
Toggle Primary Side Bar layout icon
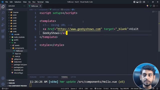[x=134, y=2]
